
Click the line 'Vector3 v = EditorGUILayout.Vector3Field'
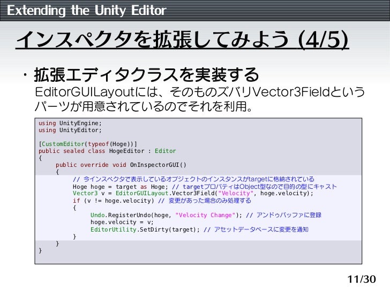coord(193,193)
